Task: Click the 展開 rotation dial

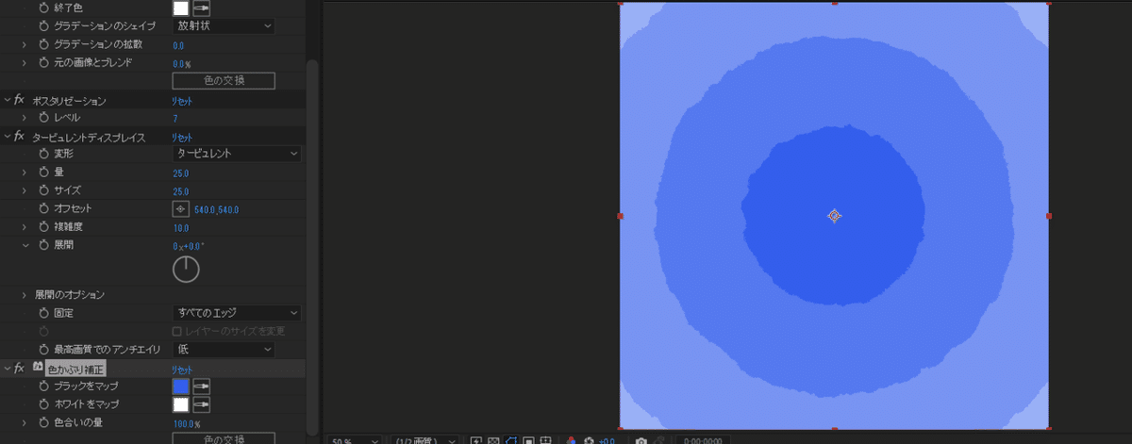Action: (186, 270)
